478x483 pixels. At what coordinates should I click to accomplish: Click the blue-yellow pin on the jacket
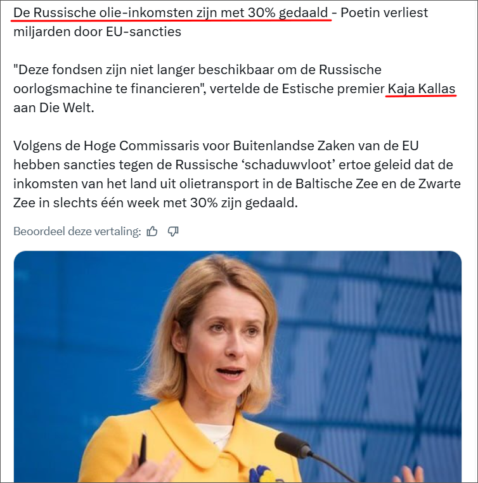(x=262, y=474)
